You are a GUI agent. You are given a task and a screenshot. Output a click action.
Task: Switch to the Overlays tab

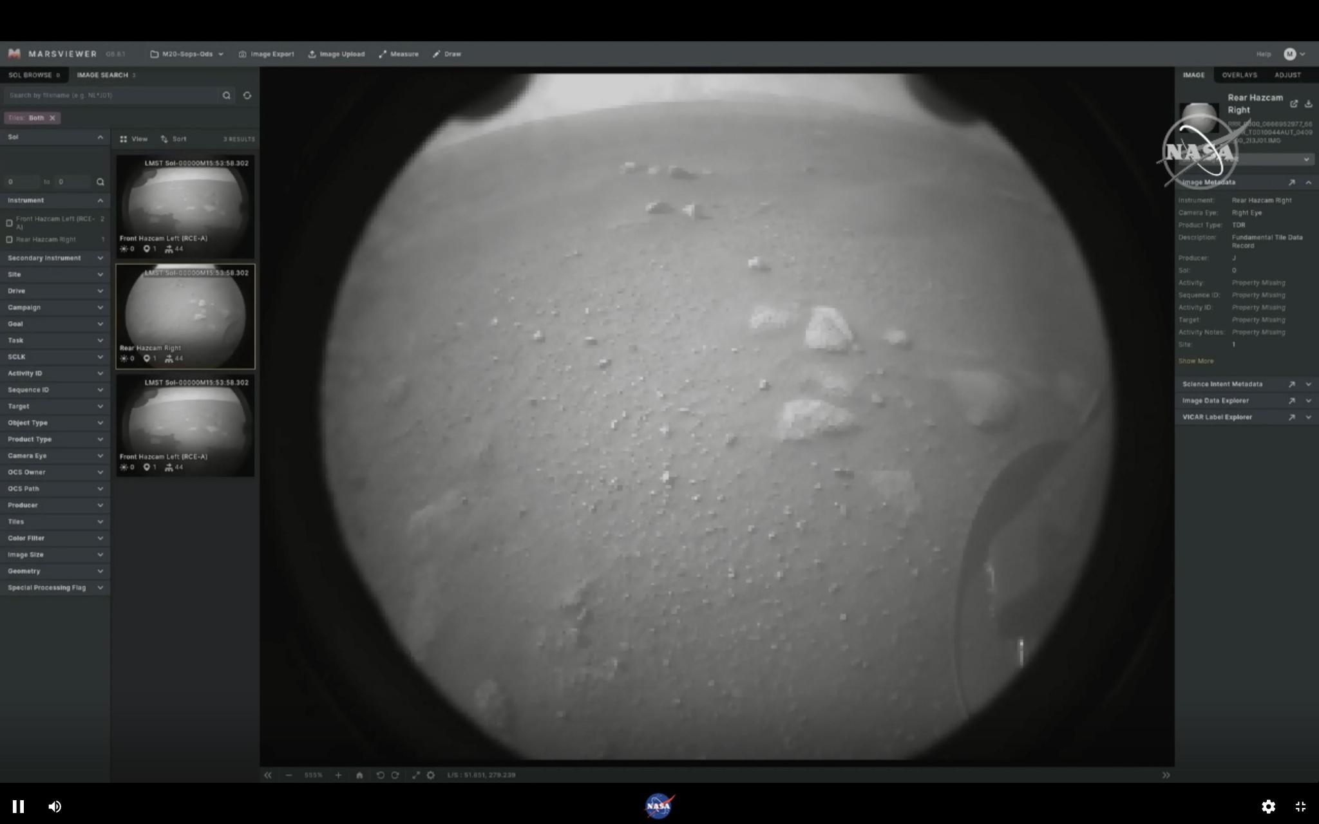click(x=1239, y=75)
